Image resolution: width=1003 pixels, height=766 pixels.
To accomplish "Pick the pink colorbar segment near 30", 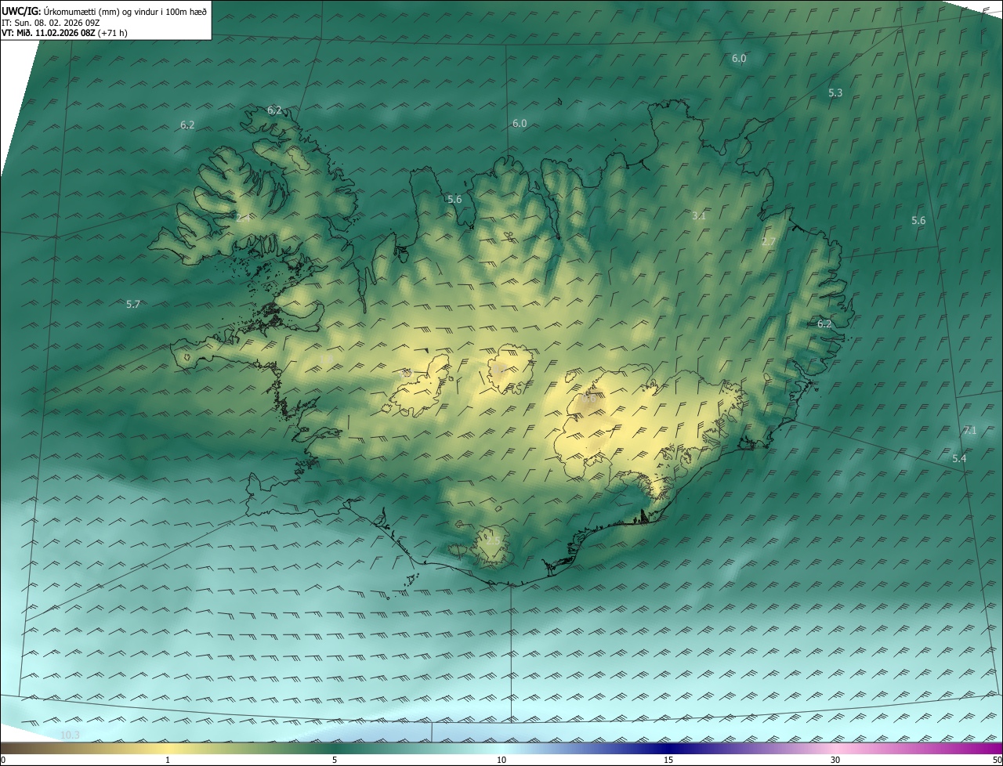I will (x=835, y=749).
